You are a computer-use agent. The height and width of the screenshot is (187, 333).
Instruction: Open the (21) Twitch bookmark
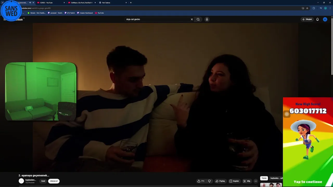click(x=69, y=13)
